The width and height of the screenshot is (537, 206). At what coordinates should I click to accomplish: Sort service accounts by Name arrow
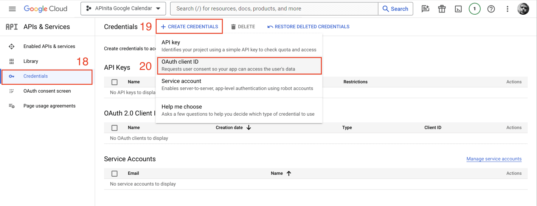coord(289,174)
